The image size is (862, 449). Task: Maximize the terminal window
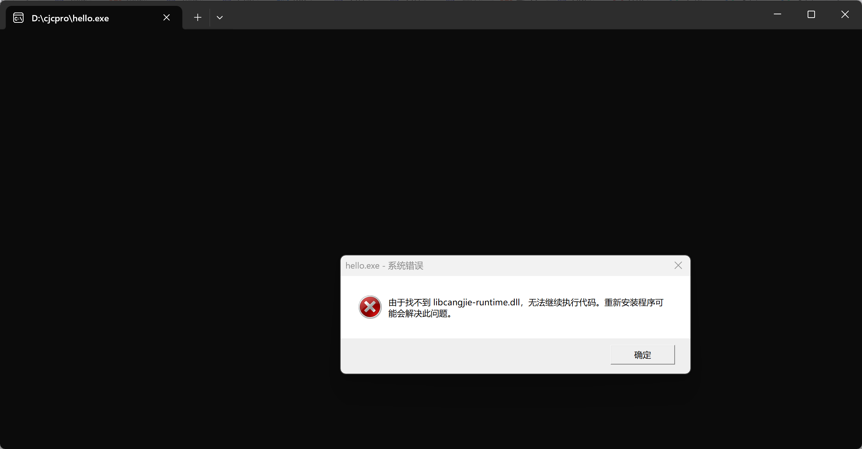click(x=811, y=14)
